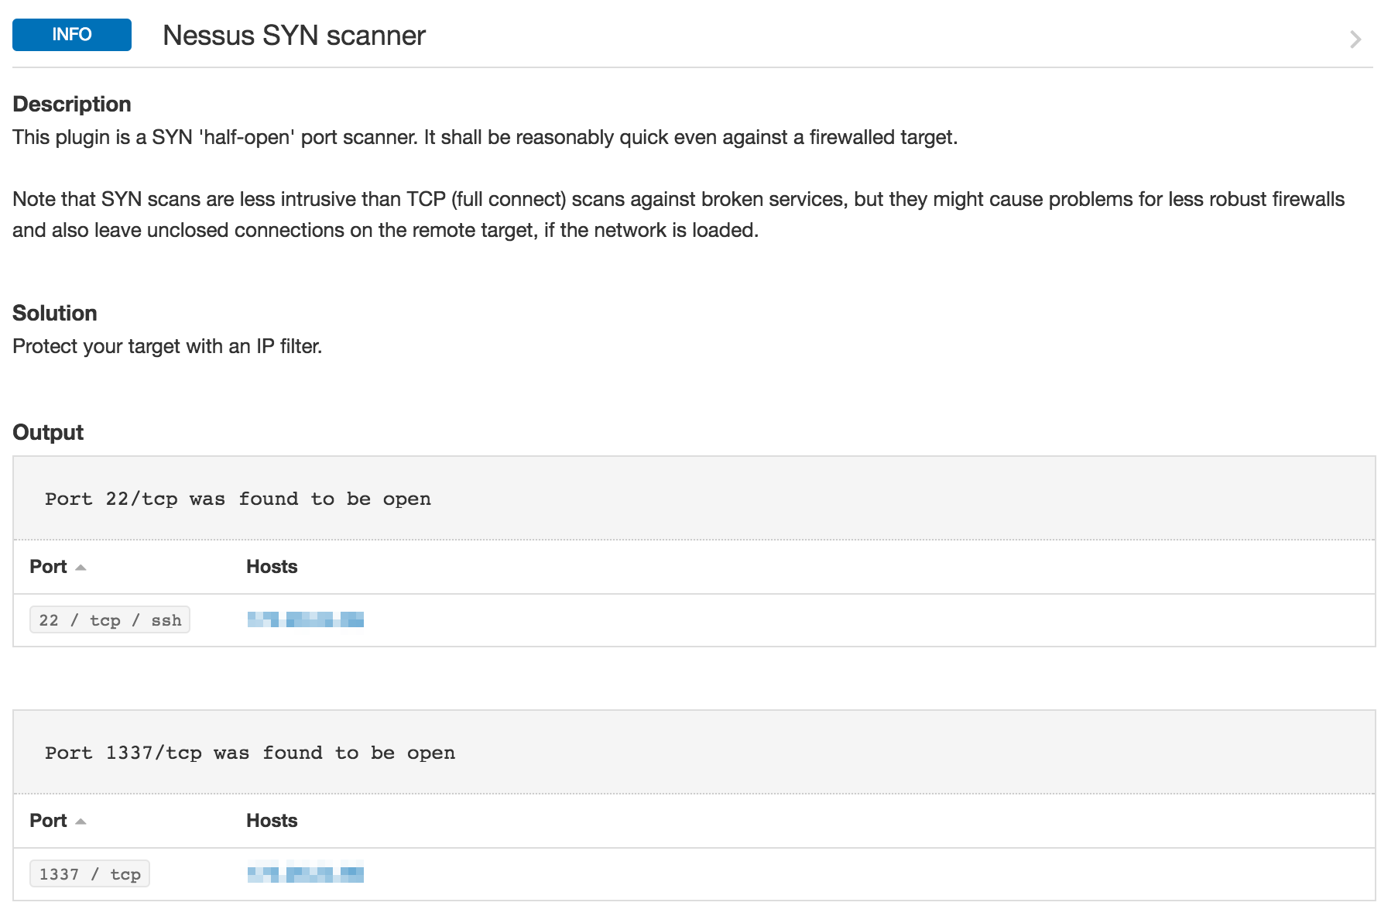Open the blurred host link for port 1337
1398x923 pixels.
click(x=306, y=874)
